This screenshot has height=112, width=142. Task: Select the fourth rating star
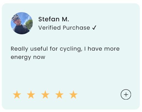(59, 95)
